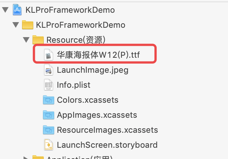Select the AppImages.xcassets asset catalog icon

(x=49, y=115)
